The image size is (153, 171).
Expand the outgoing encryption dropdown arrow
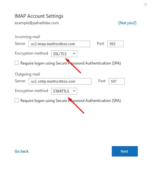click(74, 91)
